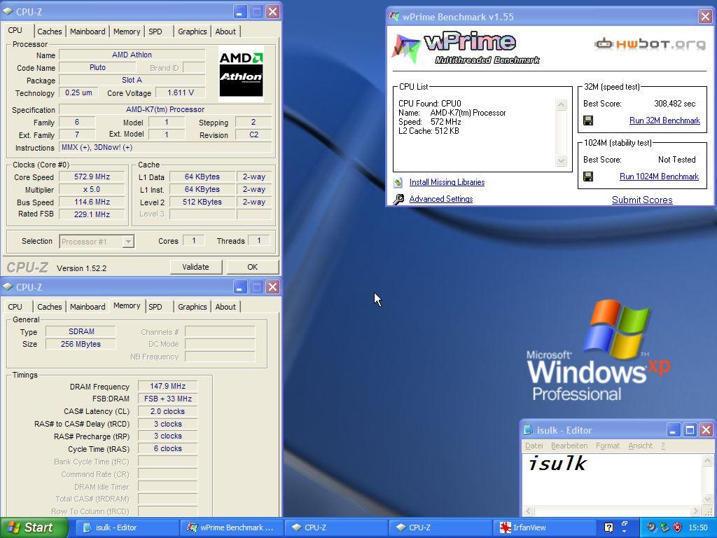Click the CPU List scroll down arrow
The image size is (717, 538).
coord(561,160)
